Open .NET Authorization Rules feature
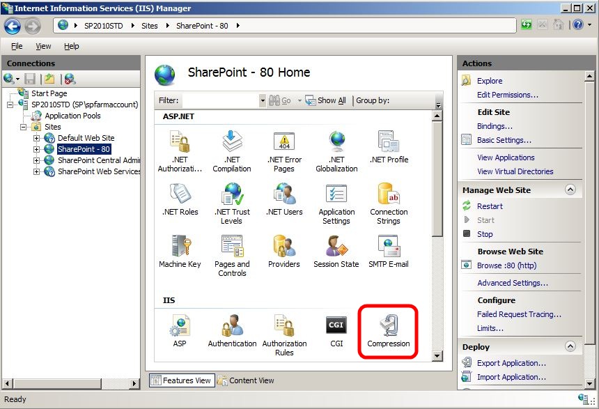Screen dimensions: 599x409 click(180, 152)
